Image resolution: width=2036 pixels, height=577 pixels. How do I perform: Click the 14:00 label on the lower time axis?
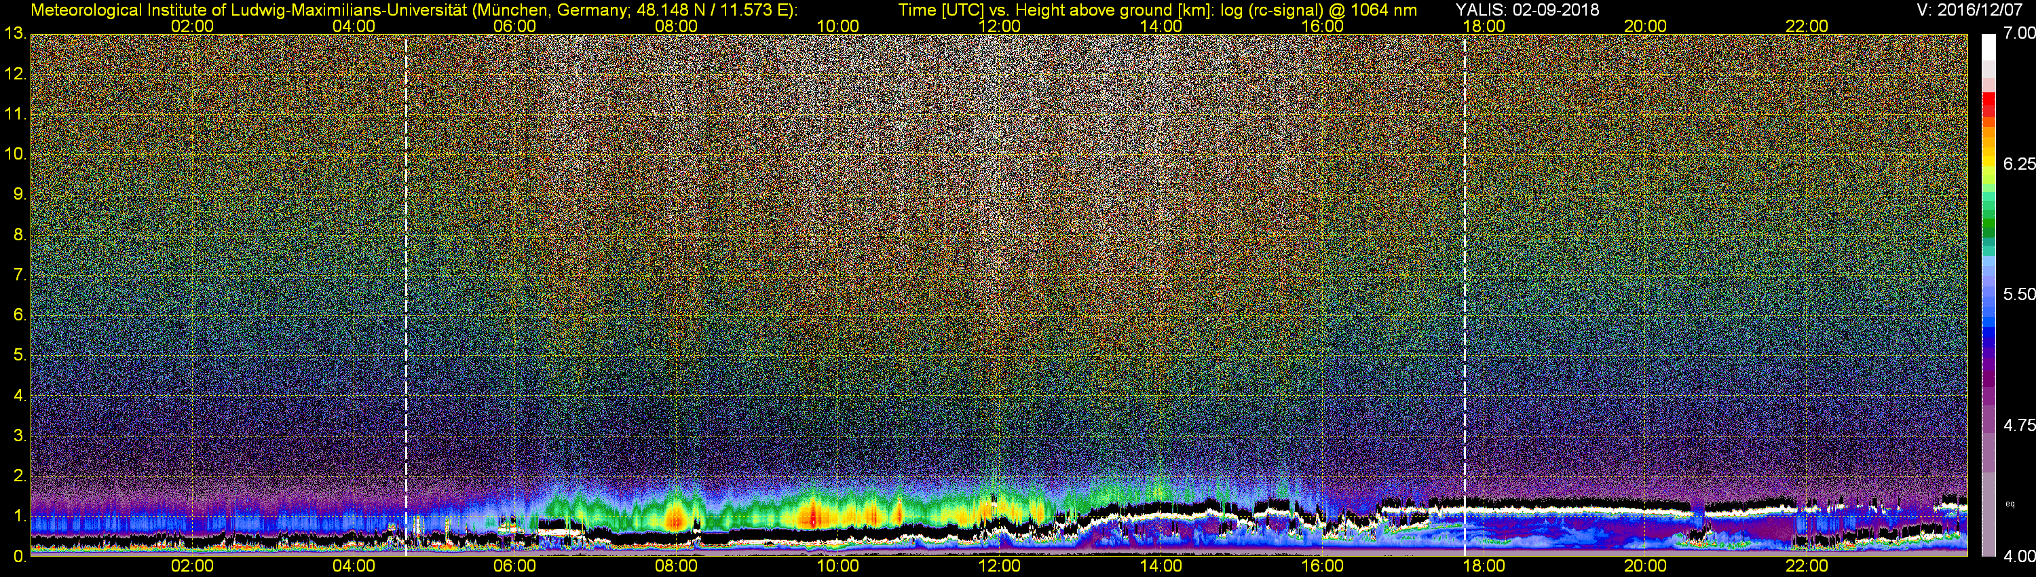point(1161,566)
